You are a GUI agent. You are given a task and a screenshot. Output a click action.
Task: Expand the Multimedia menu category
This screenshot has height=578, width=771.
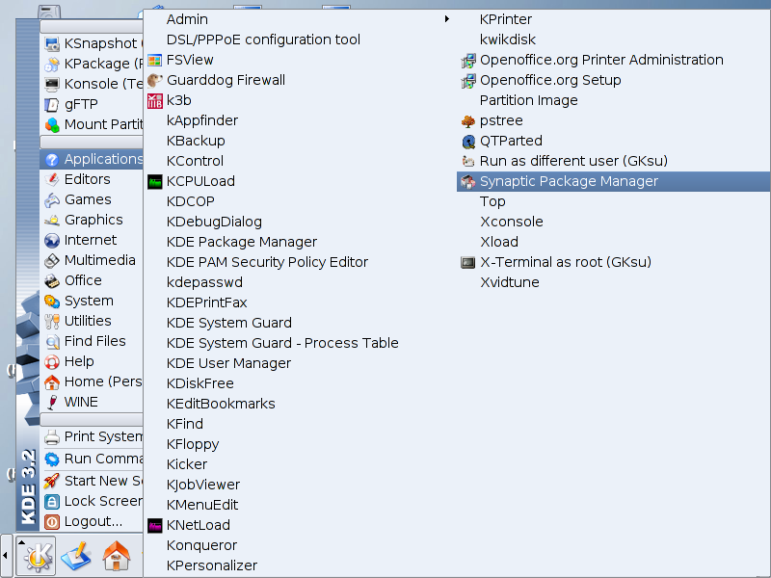(99, 260)
